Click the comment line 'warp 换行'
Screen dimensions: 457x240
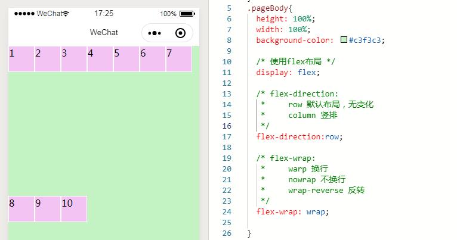(x=308, y=169)
